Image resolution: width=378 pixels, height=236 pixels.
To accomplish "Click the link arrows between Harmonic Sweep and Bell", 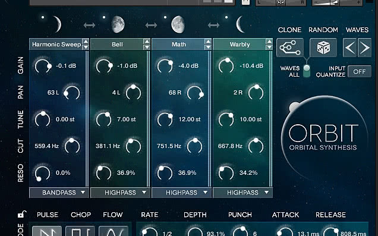I will point(89,25).
